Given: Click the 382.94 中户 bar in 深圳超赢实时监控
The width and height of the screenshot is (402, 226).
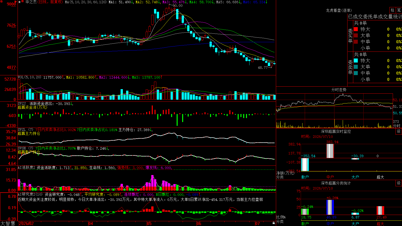Looking at the screenshot, I should click(x=330, y=151).
